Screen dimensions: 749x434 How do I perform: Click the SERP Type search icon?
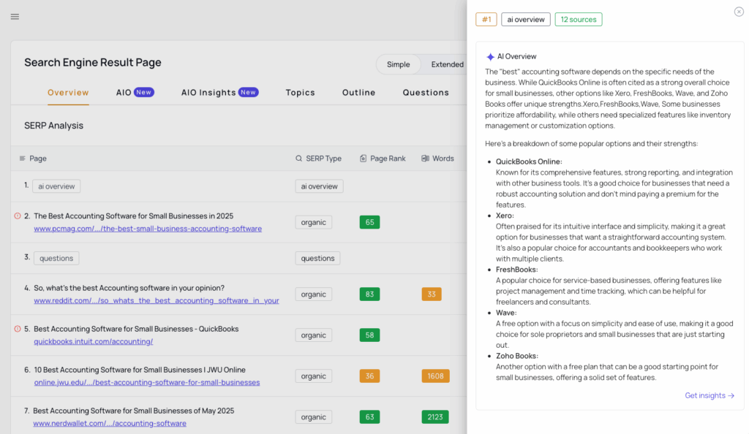click(x=298, y=159)
